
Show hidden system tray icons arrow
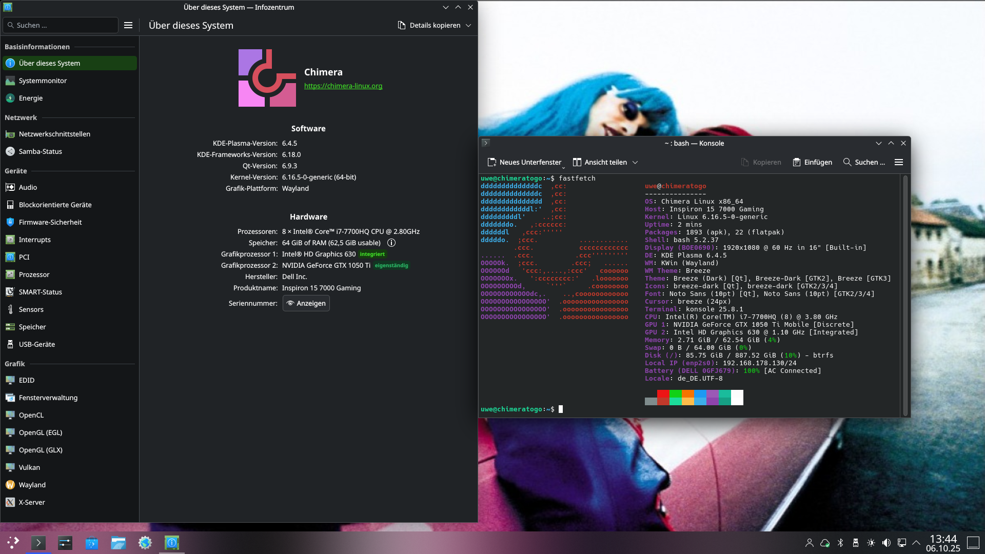(916, 543)
